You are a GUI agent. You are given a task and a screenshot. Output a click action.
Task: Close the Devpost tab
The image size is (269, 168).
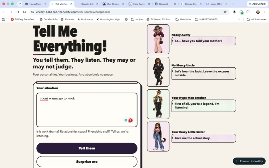175,4
